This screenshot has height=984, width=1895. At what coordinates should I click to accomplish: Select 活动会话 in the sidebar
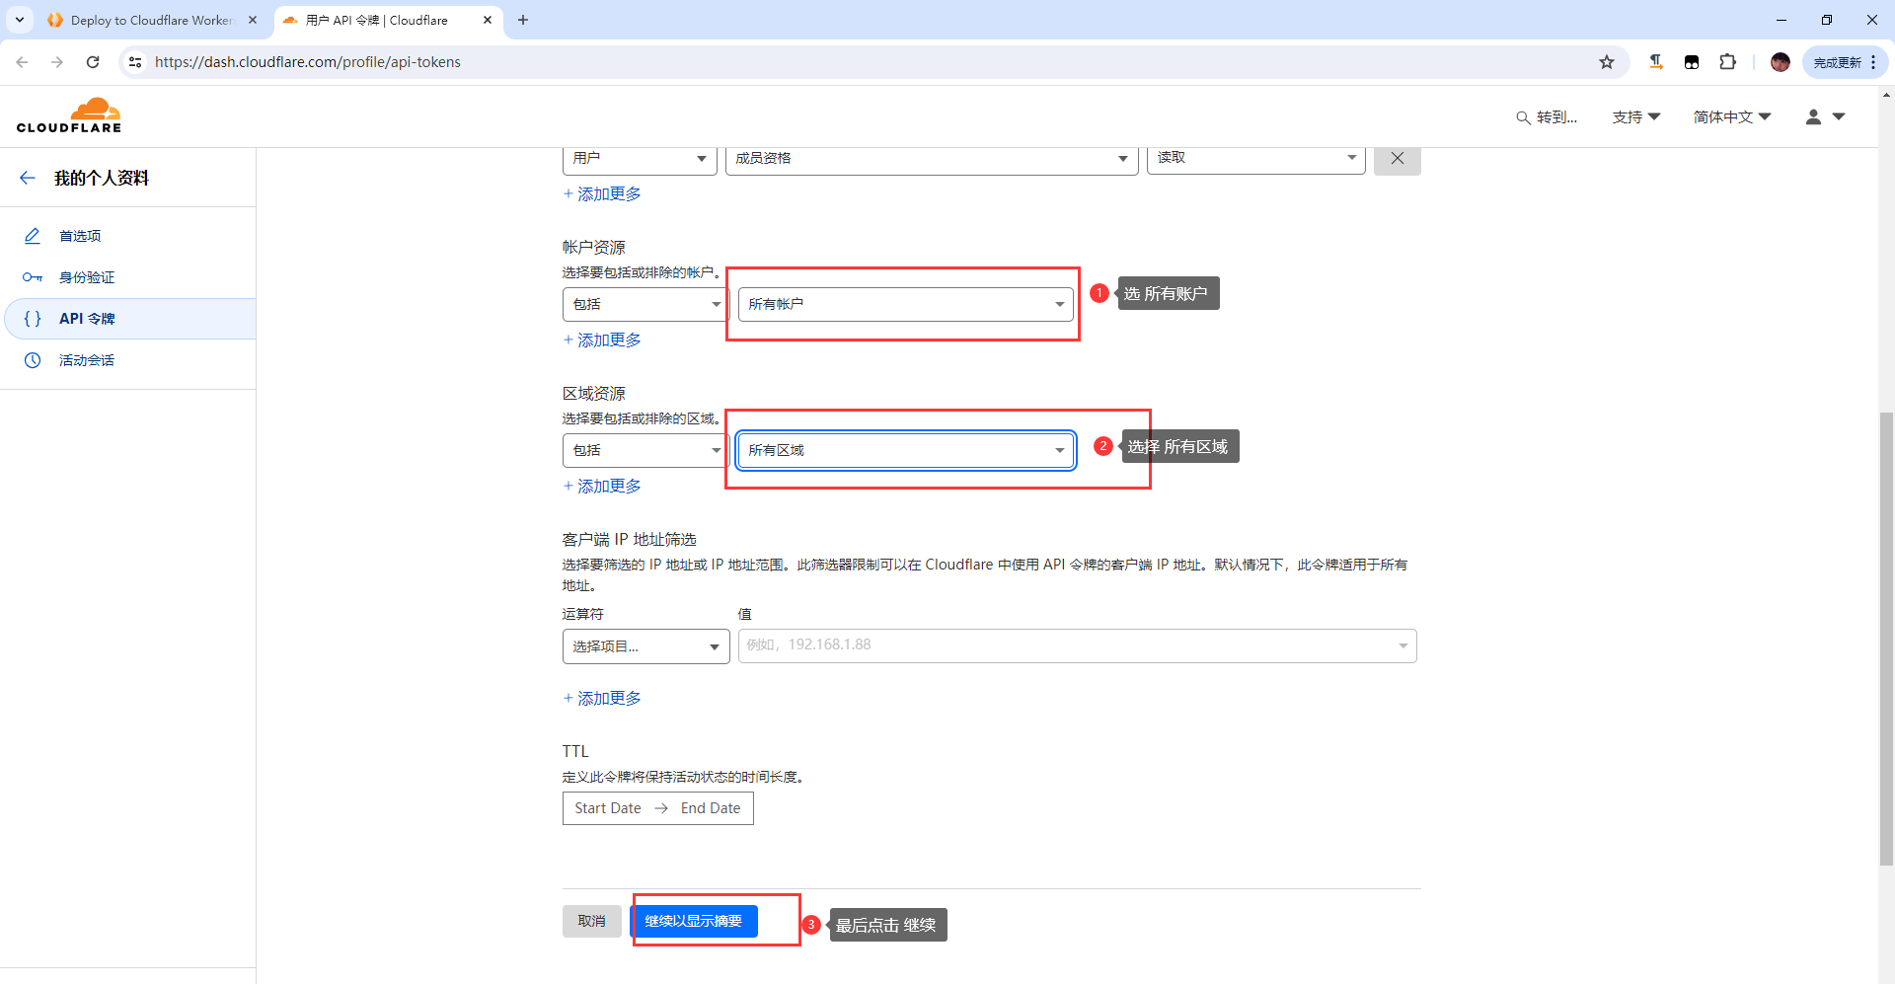[87, 360]
